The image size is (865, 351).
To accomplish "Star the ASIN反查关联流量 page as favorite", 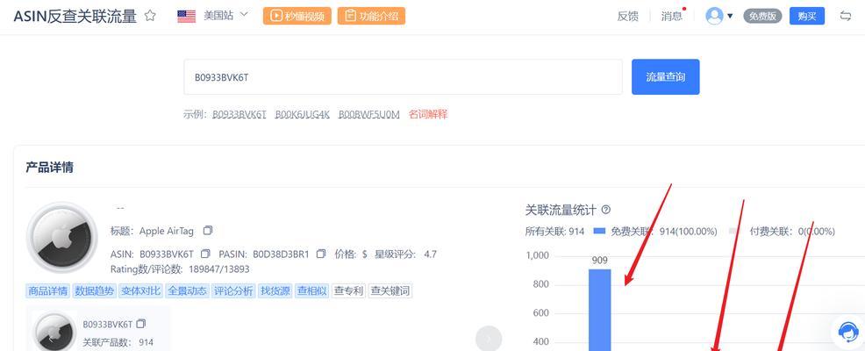I will [x=149, y=16].
